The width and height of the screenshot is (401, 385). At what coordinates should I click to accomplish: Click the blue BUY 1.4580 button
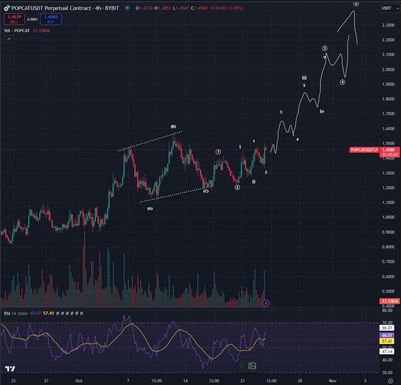[51, 19]
